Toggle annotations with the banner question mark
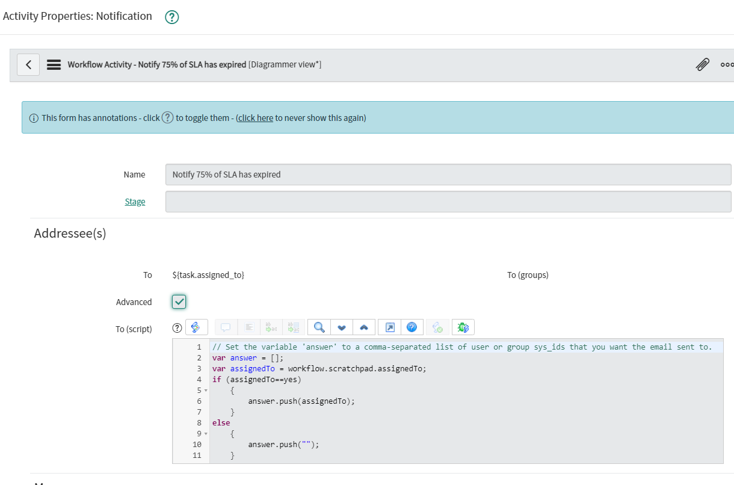Viewport: 734px width, 485px height. click(x=167, y=117)
